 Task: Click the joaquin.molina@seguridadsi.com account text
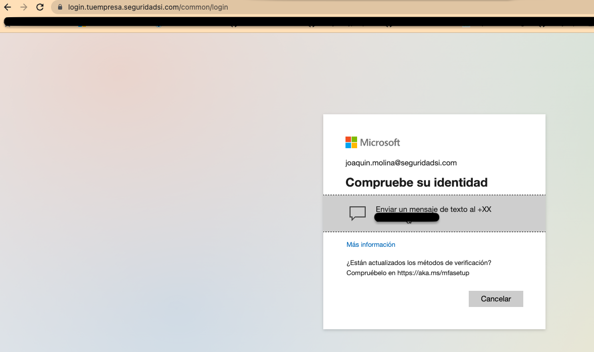(x=401, y=163)
